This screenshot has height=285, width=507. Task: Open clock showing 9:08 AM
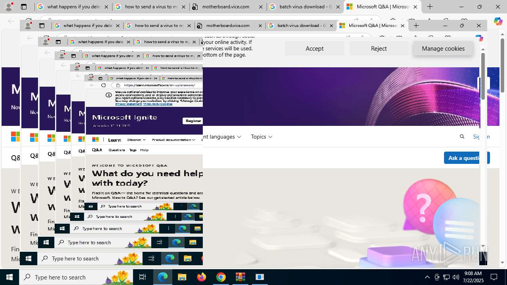point(473,277)
